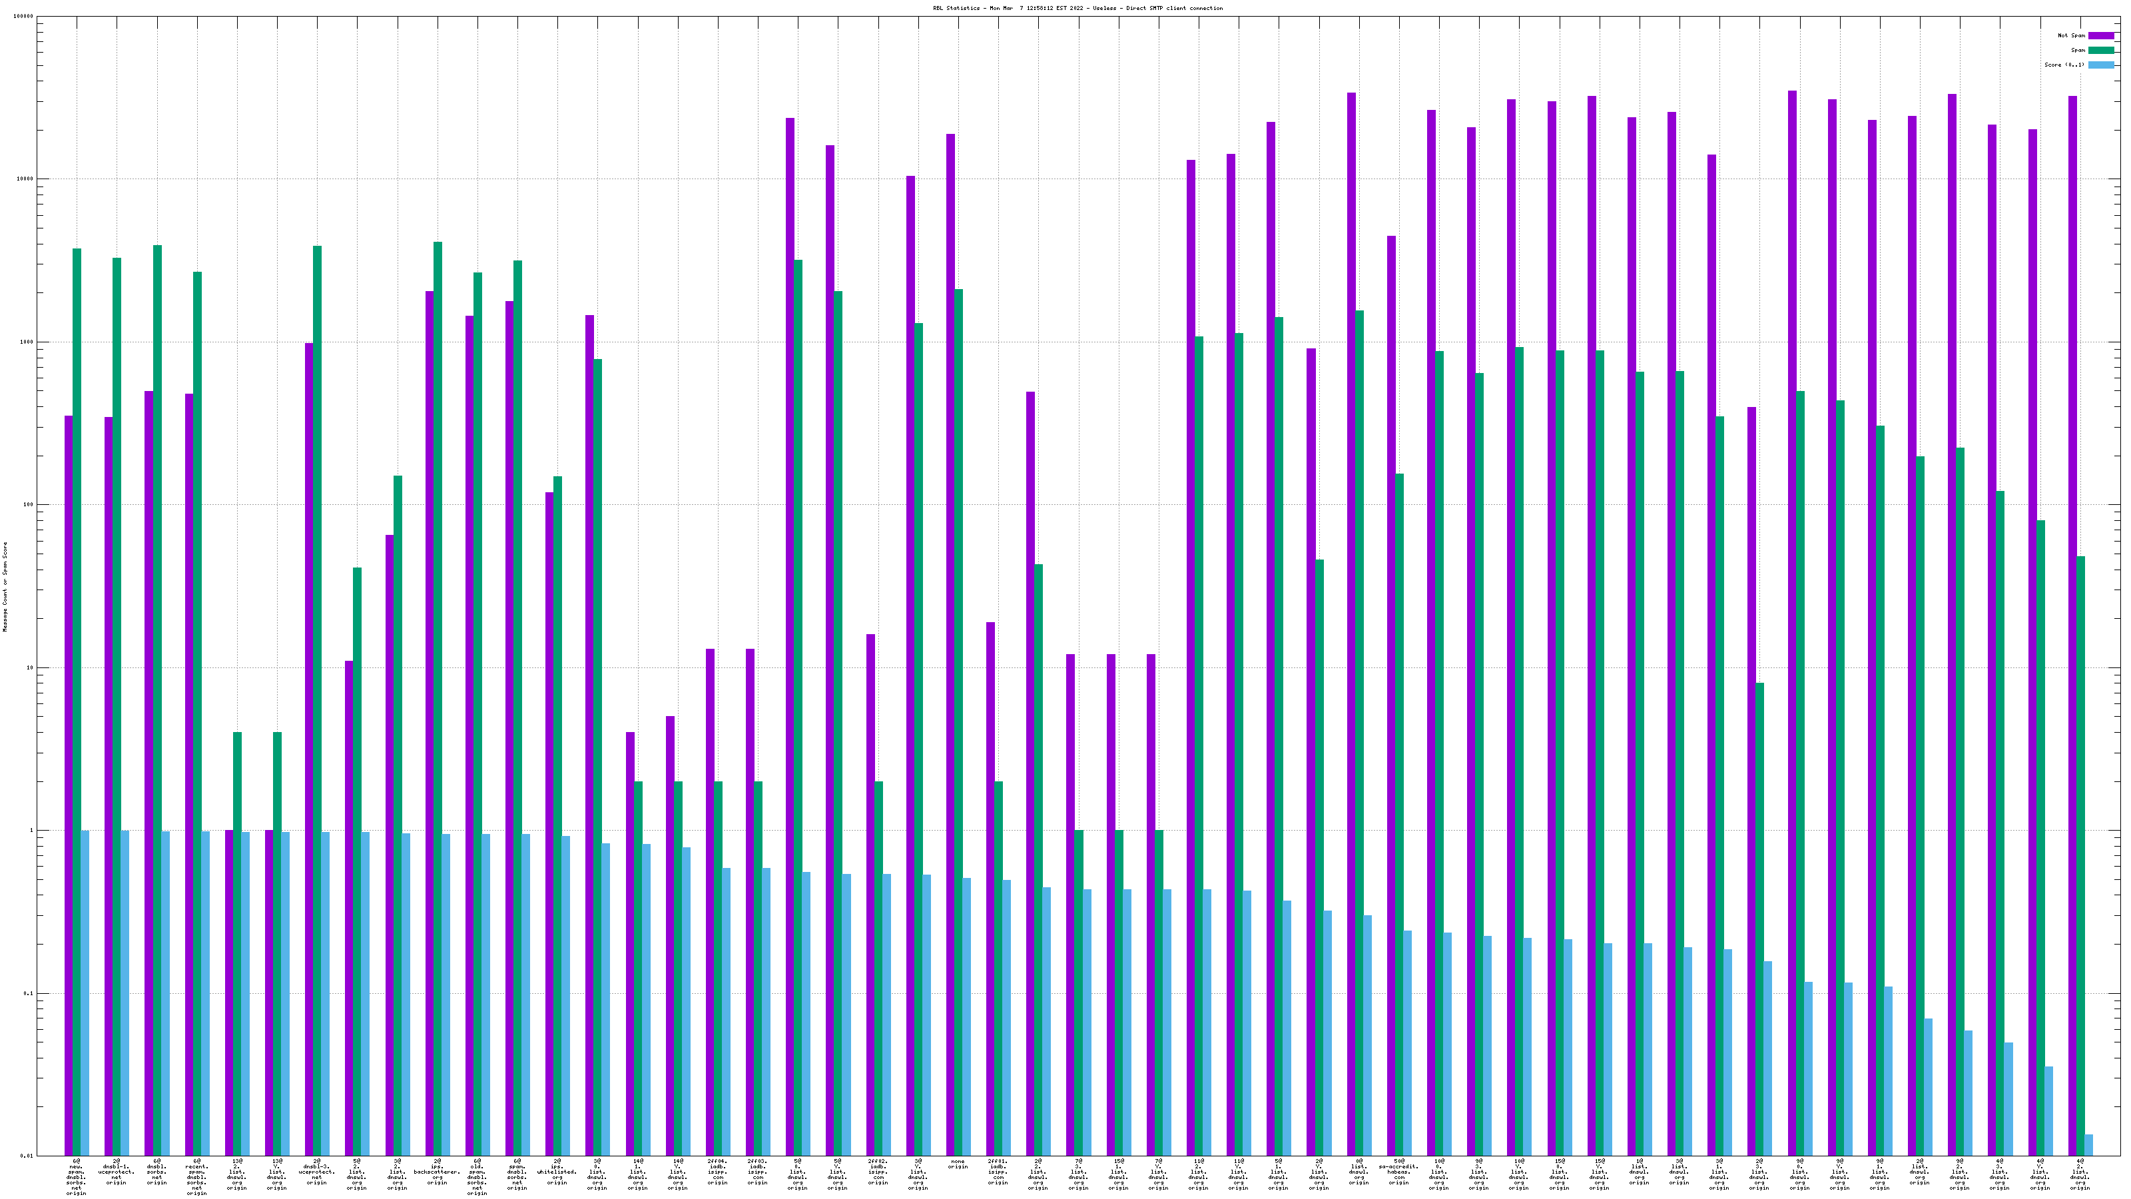
Task: Click the Score (0..1) legend text
Action: pyautogui.click(x=2064, y=65)
